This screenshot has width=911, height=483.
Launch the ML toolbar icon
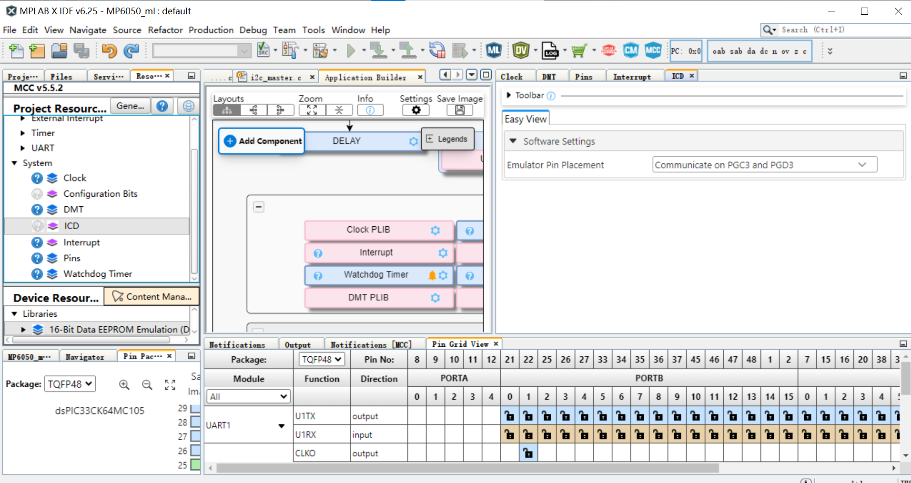coord(494,50)
